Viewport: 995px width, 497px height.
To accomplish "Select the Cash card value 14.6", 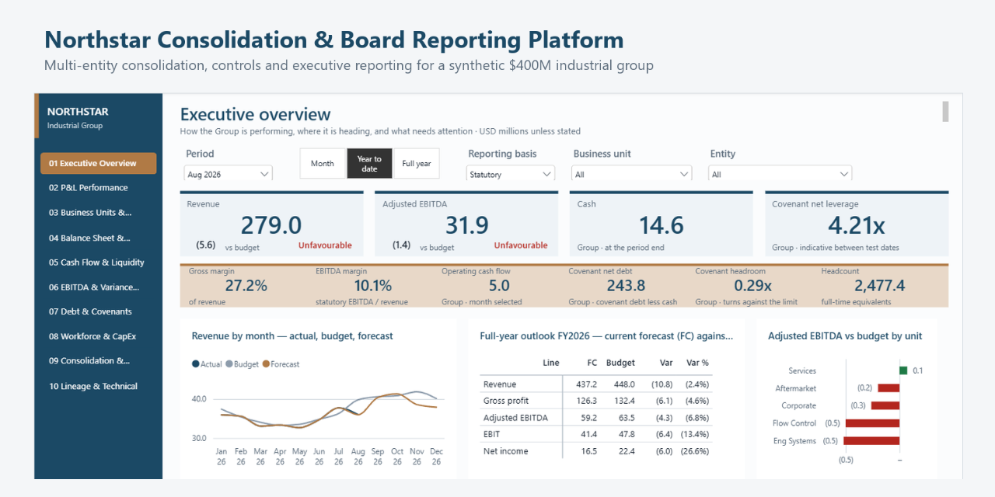I will coord(662,225).
